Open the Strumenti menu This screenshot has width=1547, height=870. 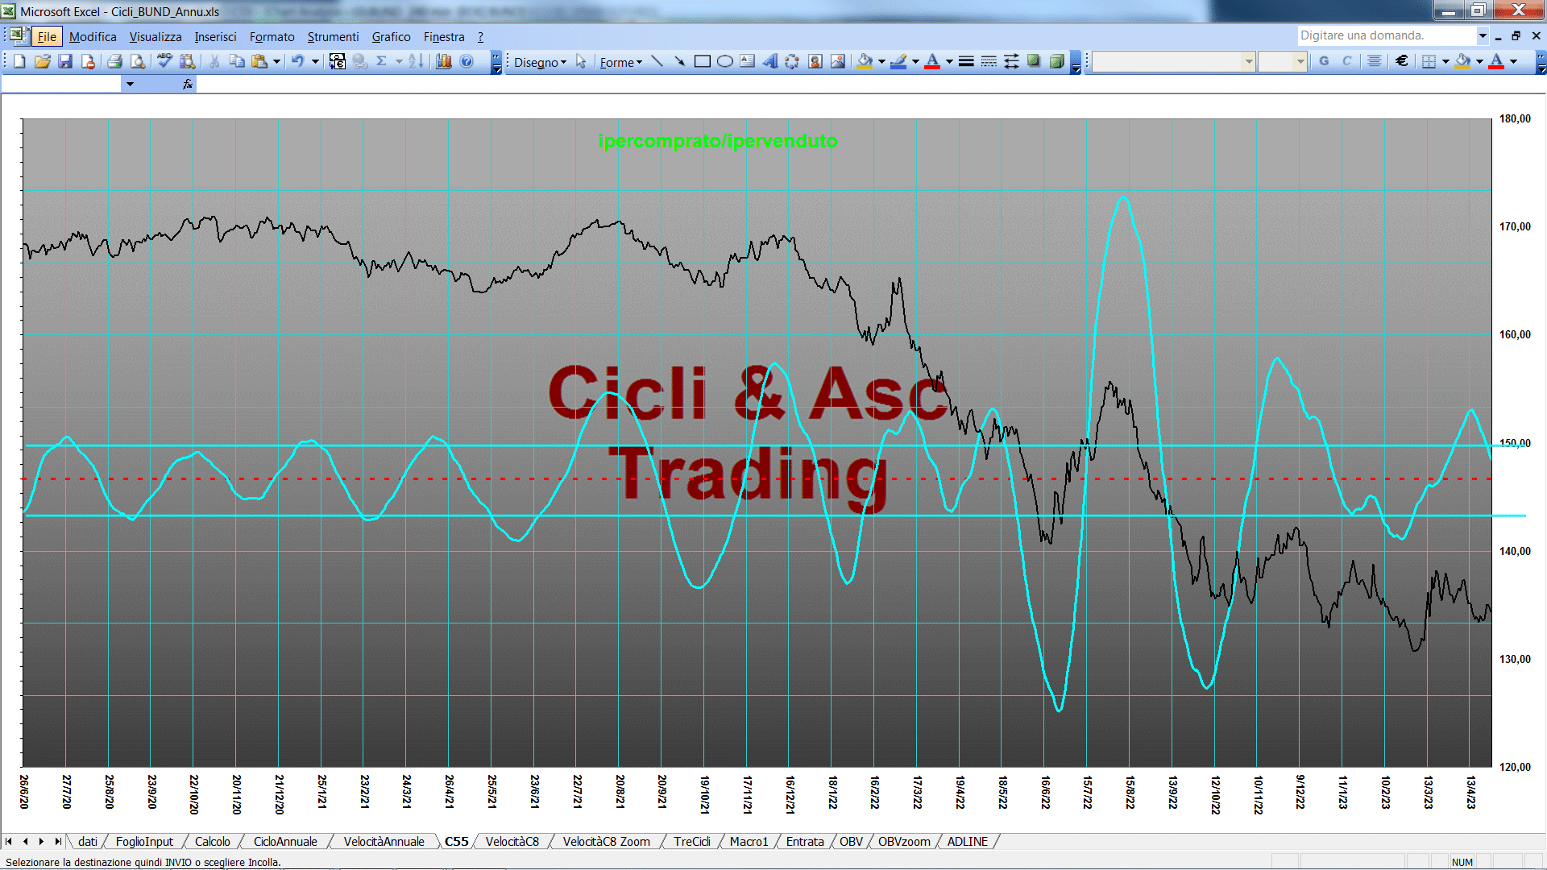(333, 37)
